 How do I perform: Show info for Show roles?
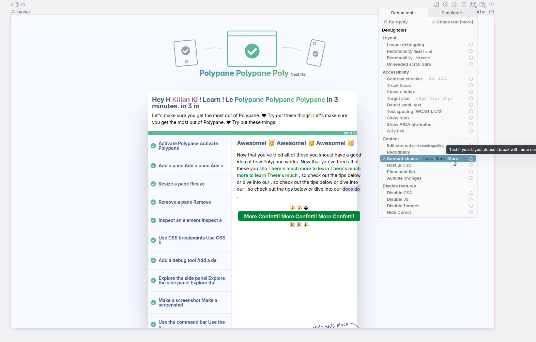click(x=471, y=118)
